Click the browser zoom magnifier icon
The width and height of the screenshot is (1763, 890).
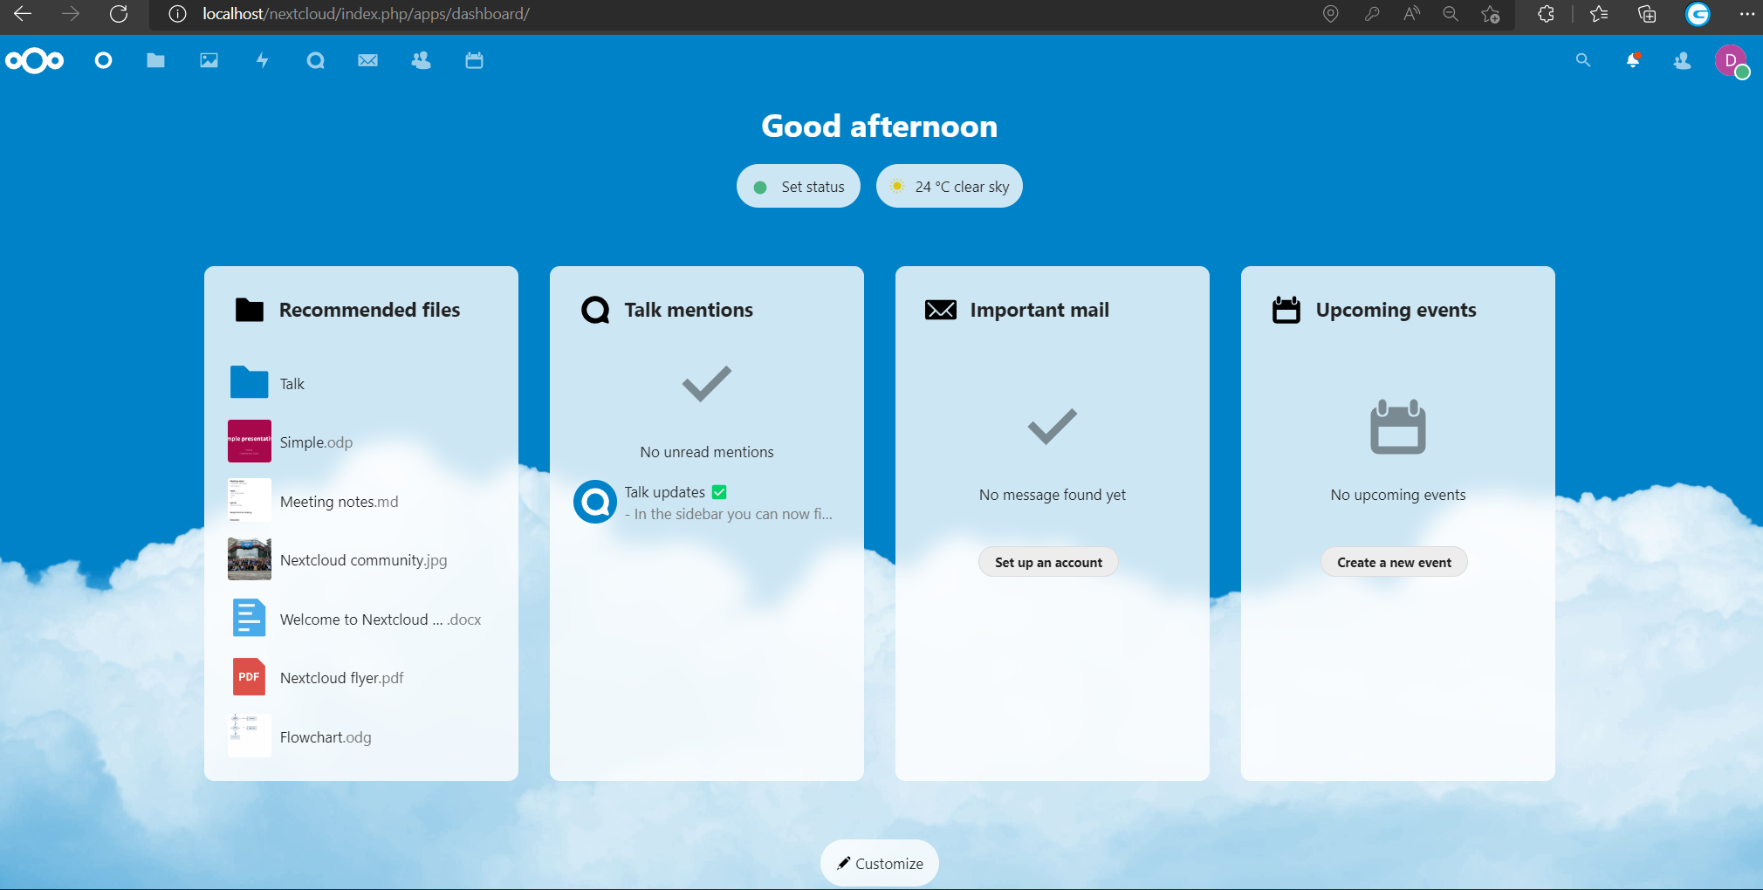click(x=1451, y=14)
